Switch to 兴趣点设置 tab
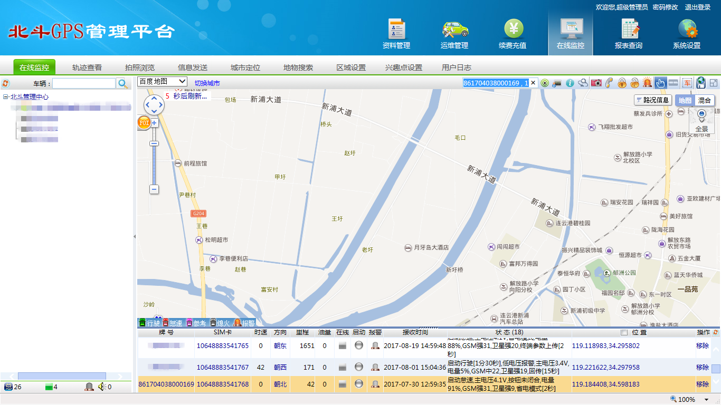Viewport: 721px width, 405px height. pos(404,67)
